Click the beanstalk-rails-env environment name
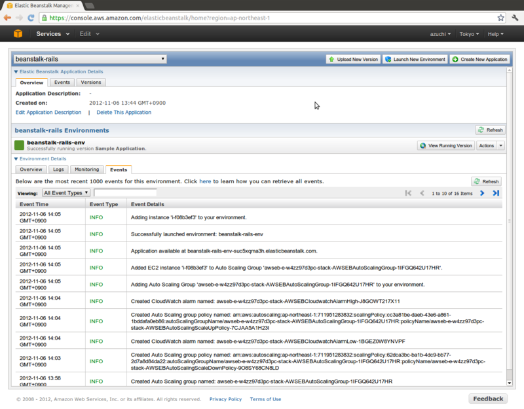 click(56, 143)
